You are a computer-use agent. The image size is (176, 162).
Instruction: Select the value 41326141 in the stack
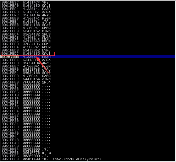click(31, 9)
